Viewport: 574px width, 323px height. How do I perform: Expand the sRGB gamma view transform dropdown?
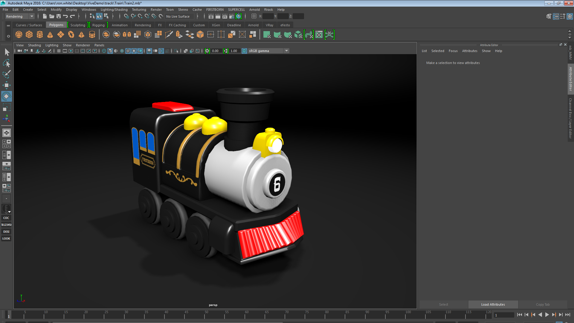pyautogui.click(x=286, y=51)
